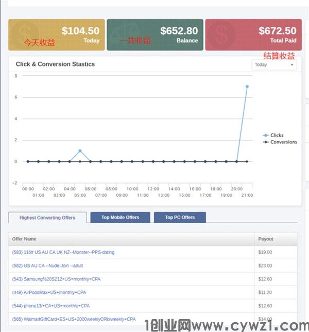Switch to Highest Converting Offers tab
This screenshot has height=332, width=309.
(x=47, y=218)
